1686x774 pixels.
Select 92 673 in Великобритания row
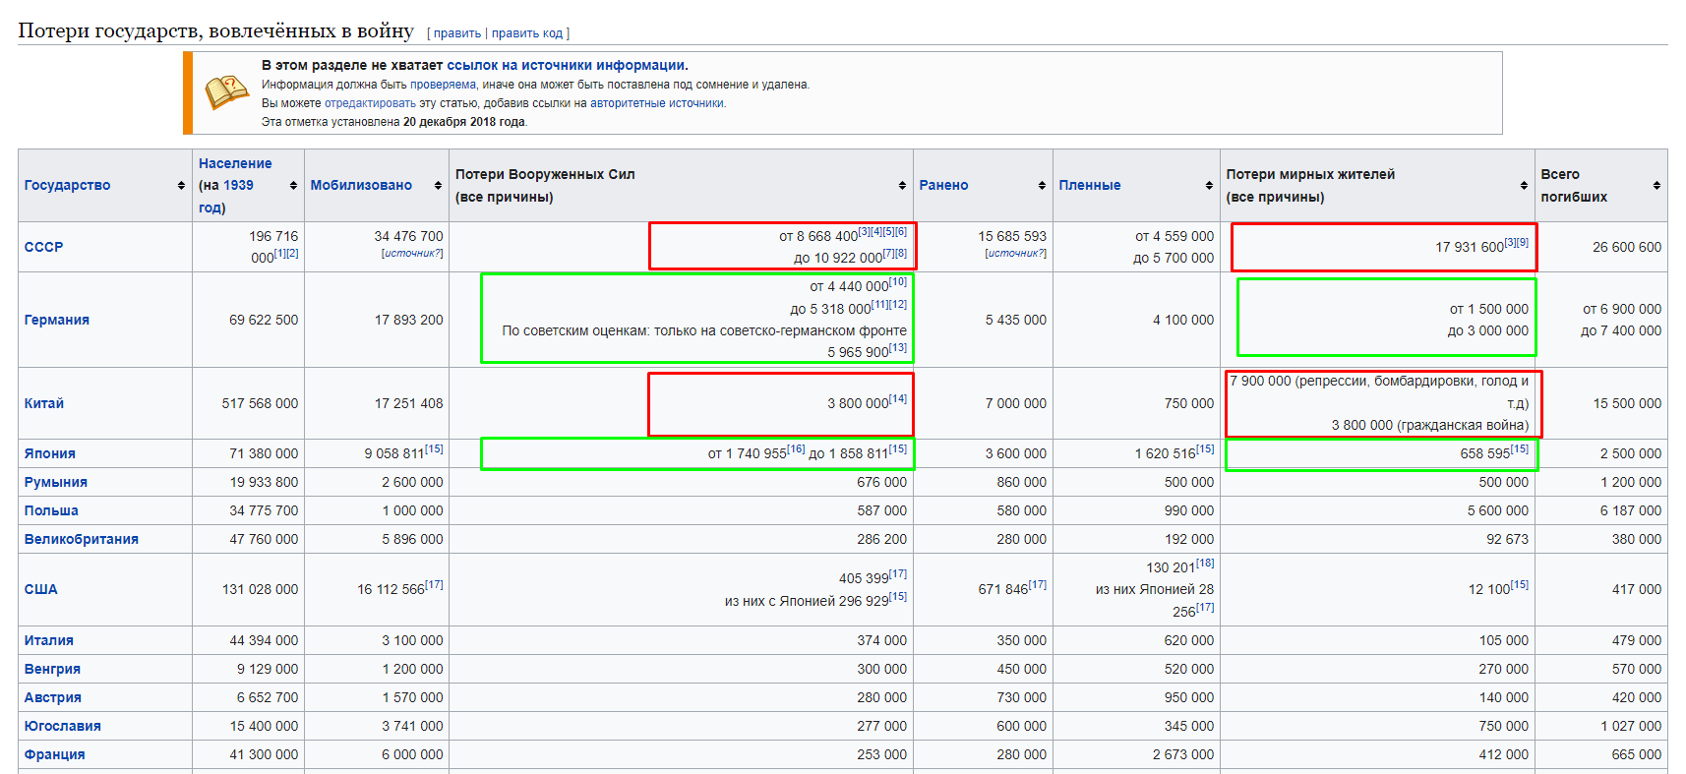pos(1508,539)
